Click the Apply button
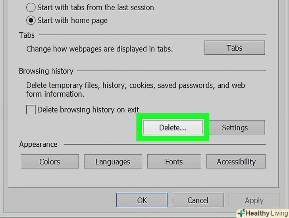The width and height of the screenshot is (289, 218). (254, 201)
